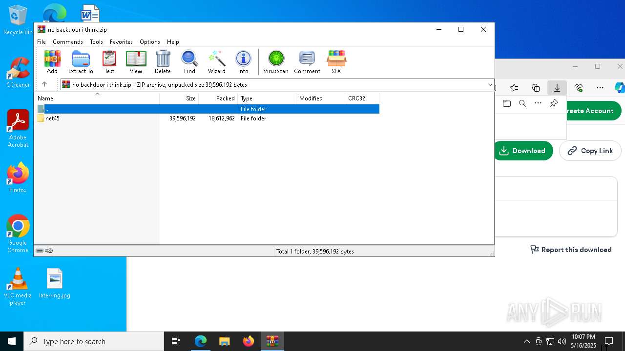Open the Windows Start menu
Viewport: 625px width, 351px height.
coord(12,341)
